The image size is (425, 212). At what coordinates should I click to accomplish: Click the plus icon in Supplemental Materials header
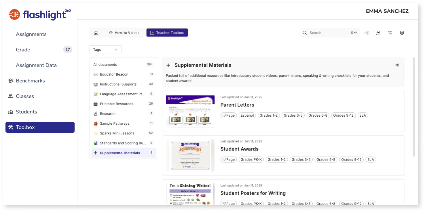(168, 65)
